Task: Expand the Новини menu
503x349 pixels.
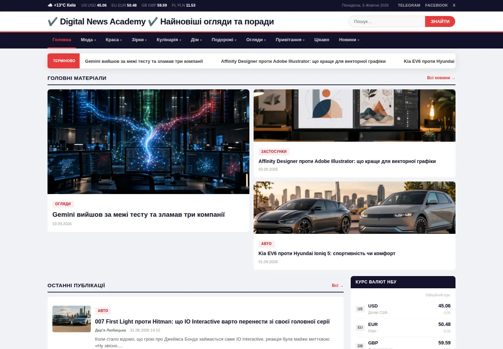Action: 349,40
